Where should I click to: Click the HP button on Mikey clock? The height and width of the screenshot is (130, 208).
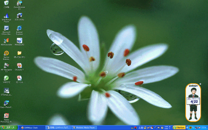[x=189, y=99]
